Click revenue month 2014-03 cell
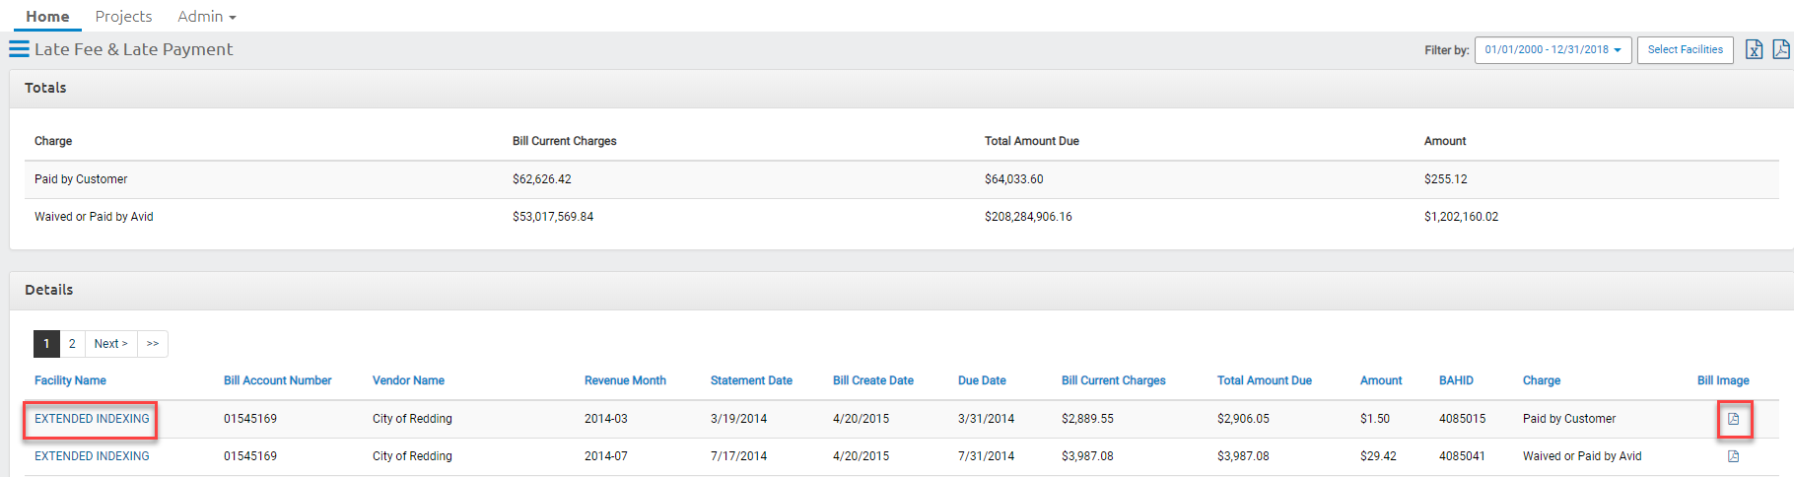 point(605,419)
